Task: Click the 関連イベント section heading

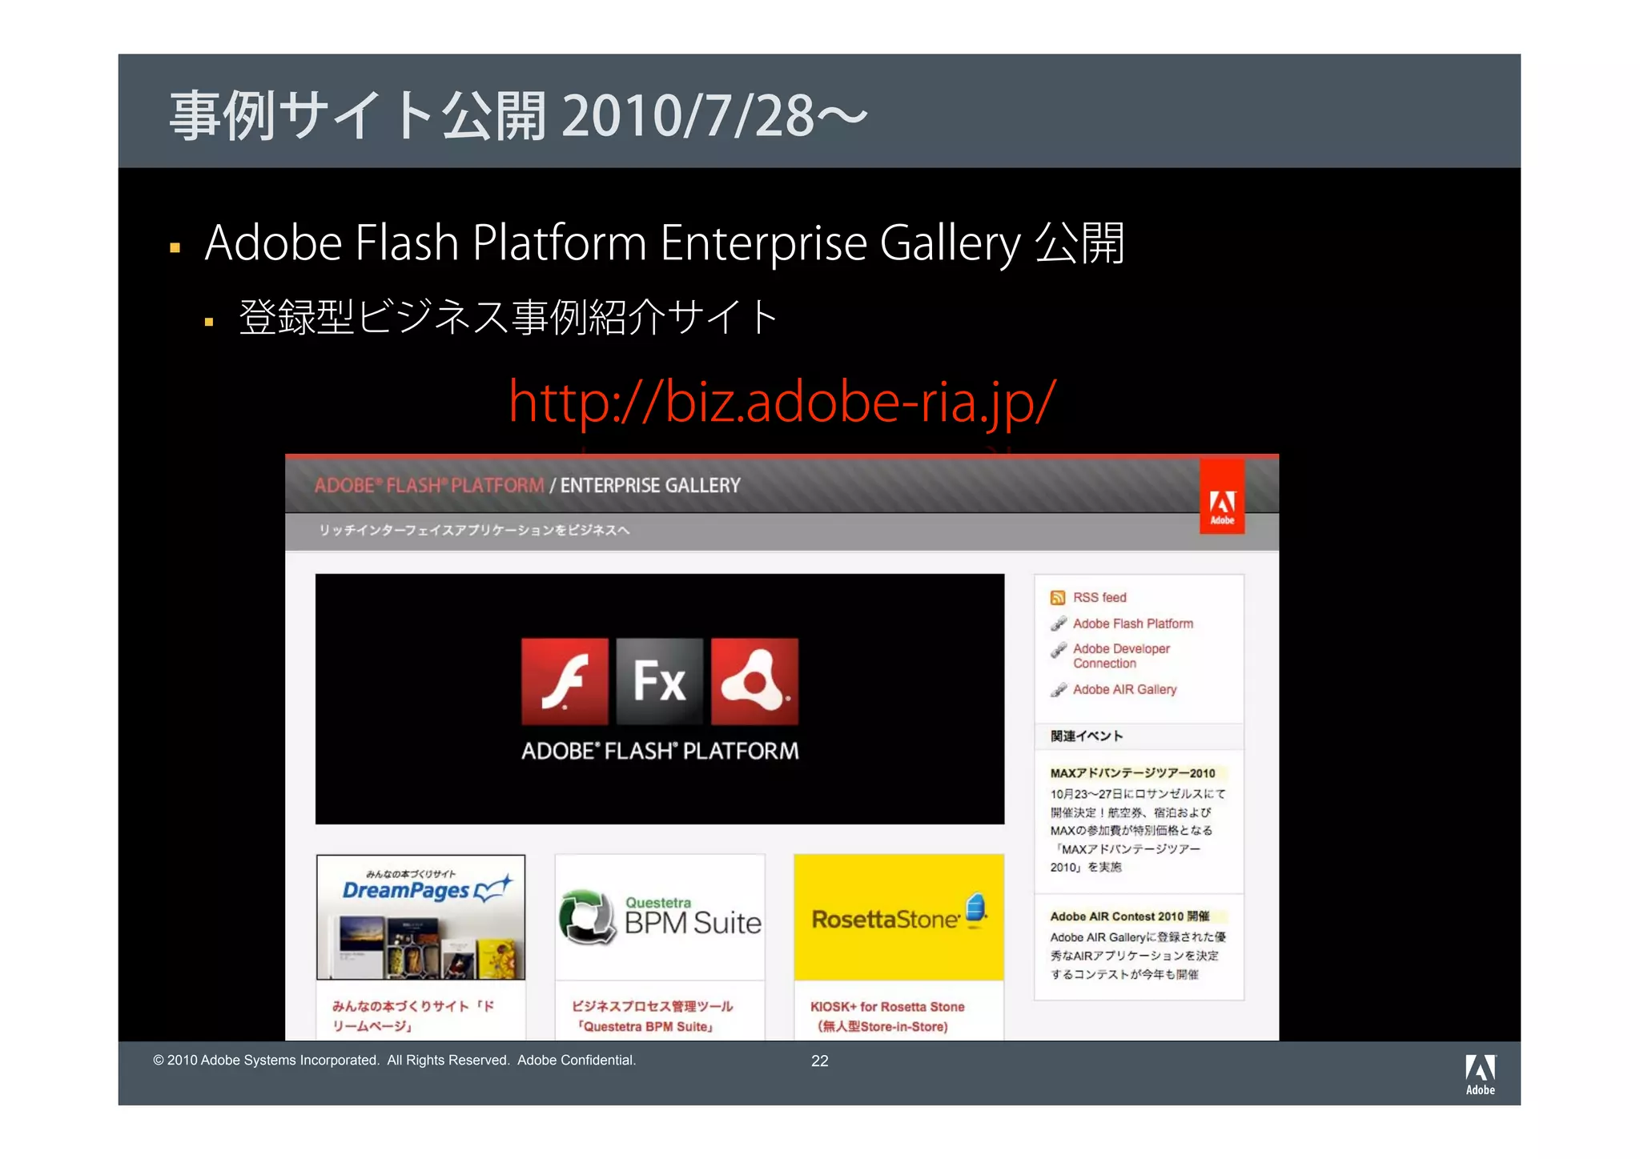Action: click(x=1087, y=736)
